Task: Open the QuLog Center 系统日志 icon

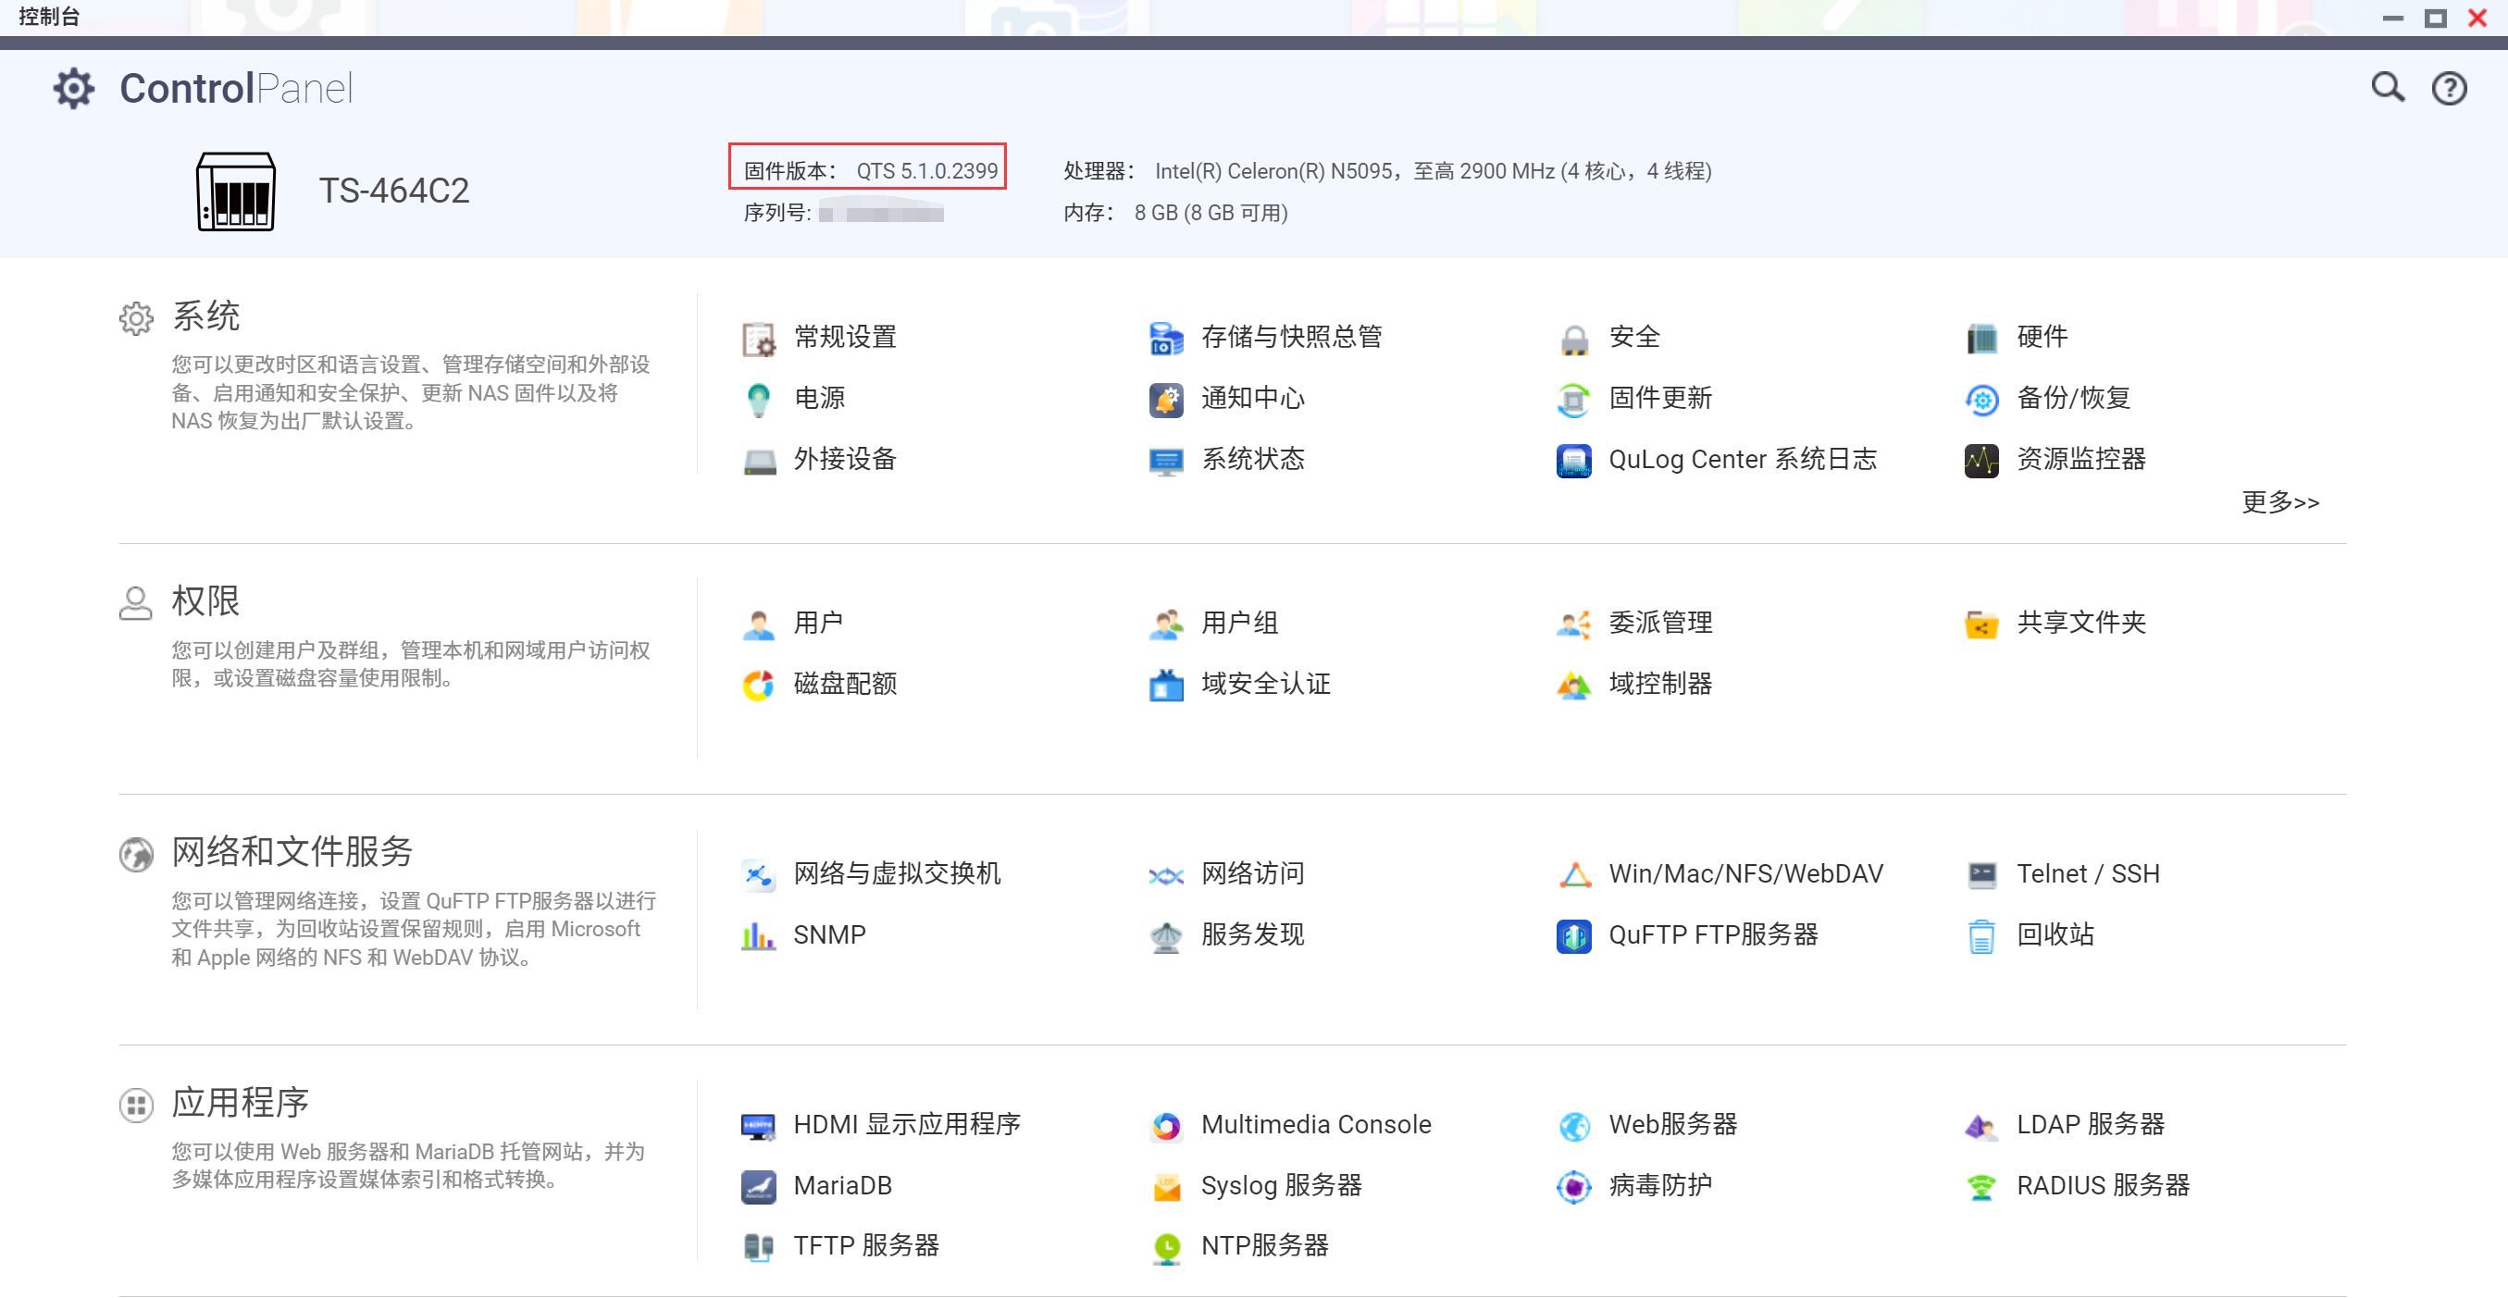Action: pos(1573,460)
